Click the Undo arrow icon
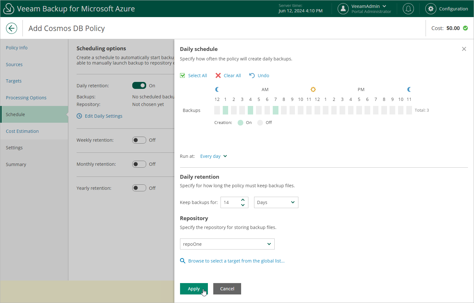 coord(252,76)
